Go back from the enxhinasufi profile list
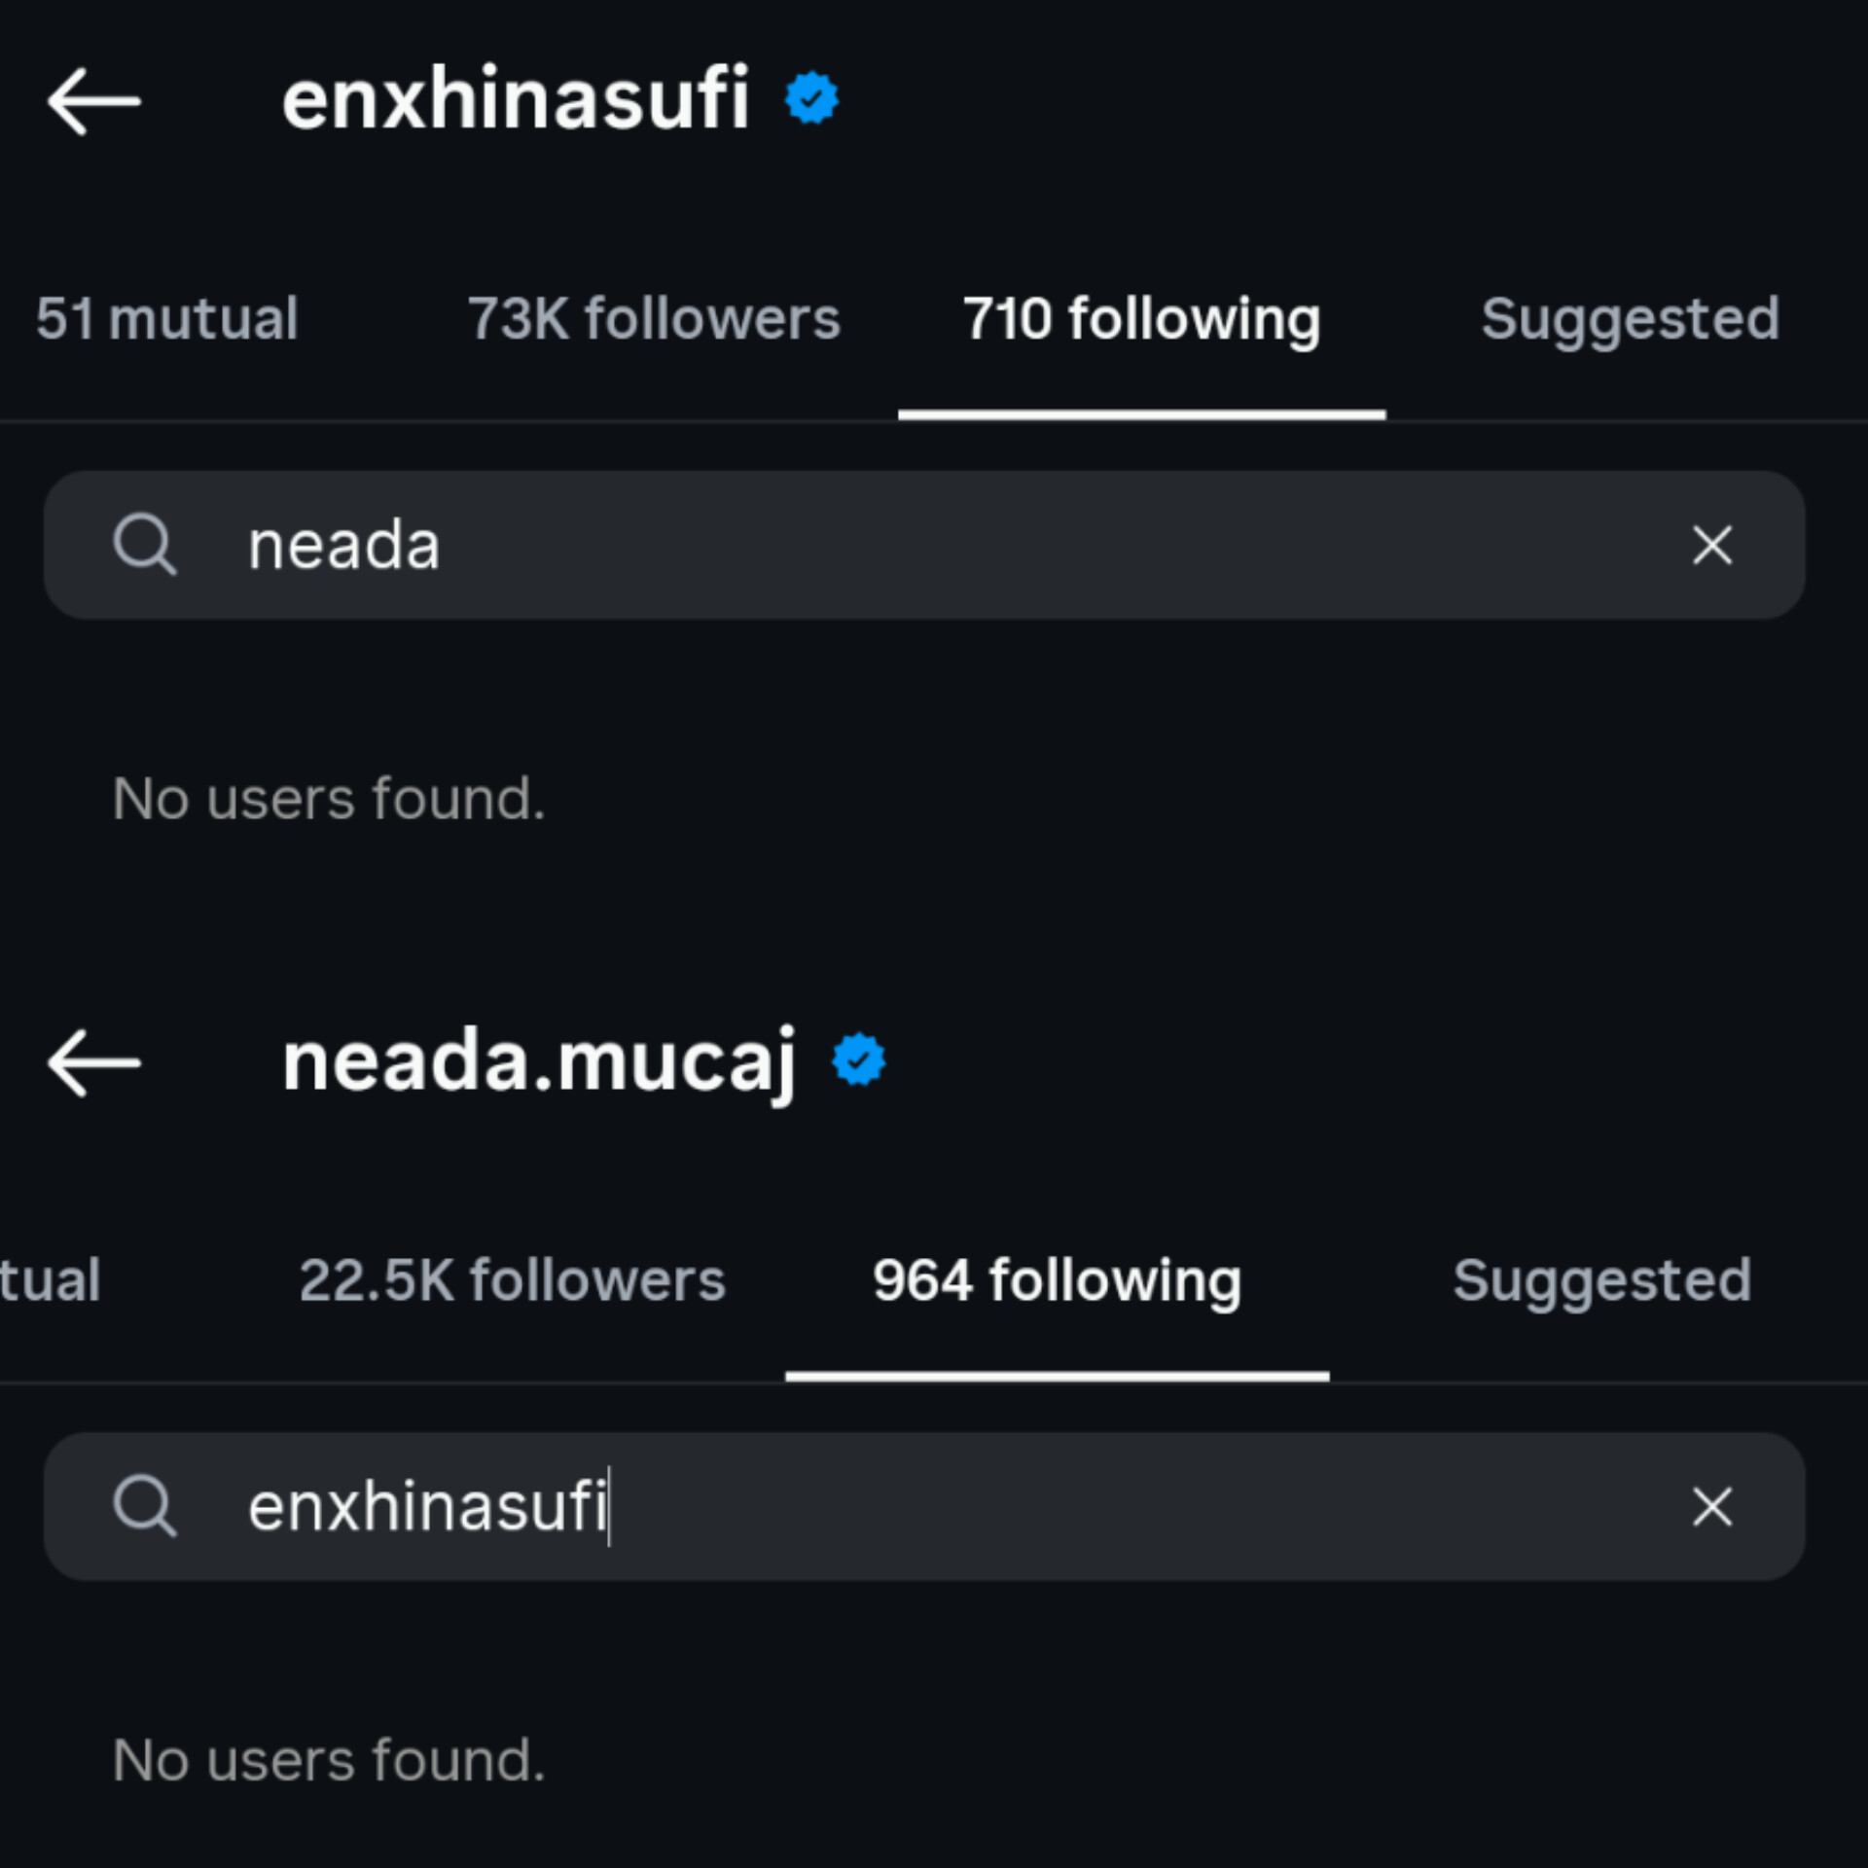Screen dimensions: 1868x1868 (94, 100)
